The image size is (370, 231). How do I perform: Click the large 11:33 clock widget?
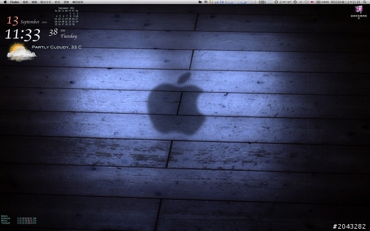click(23, 35)
